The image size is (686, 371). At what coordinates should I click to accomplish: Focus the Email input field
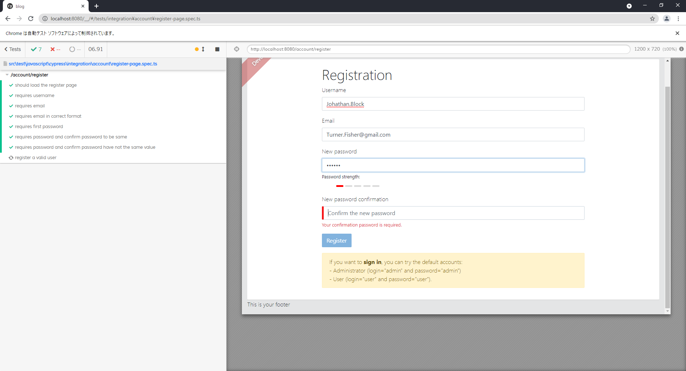click(x=453, y=134)
